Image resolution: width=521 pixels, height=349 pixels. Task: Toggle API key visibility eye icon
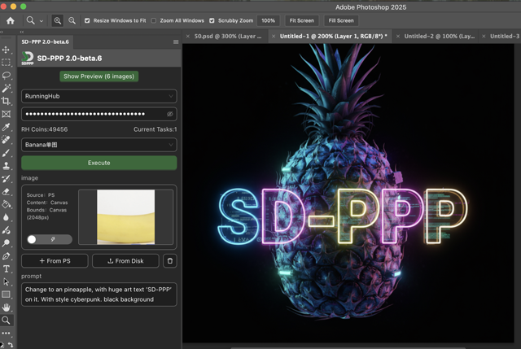click(x=170, y=114)
